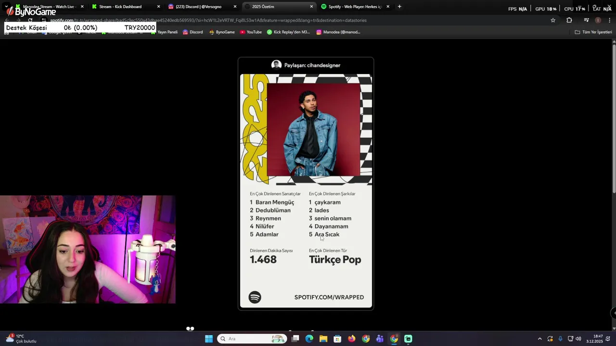Open the Windows Start menu

(209, 339)
